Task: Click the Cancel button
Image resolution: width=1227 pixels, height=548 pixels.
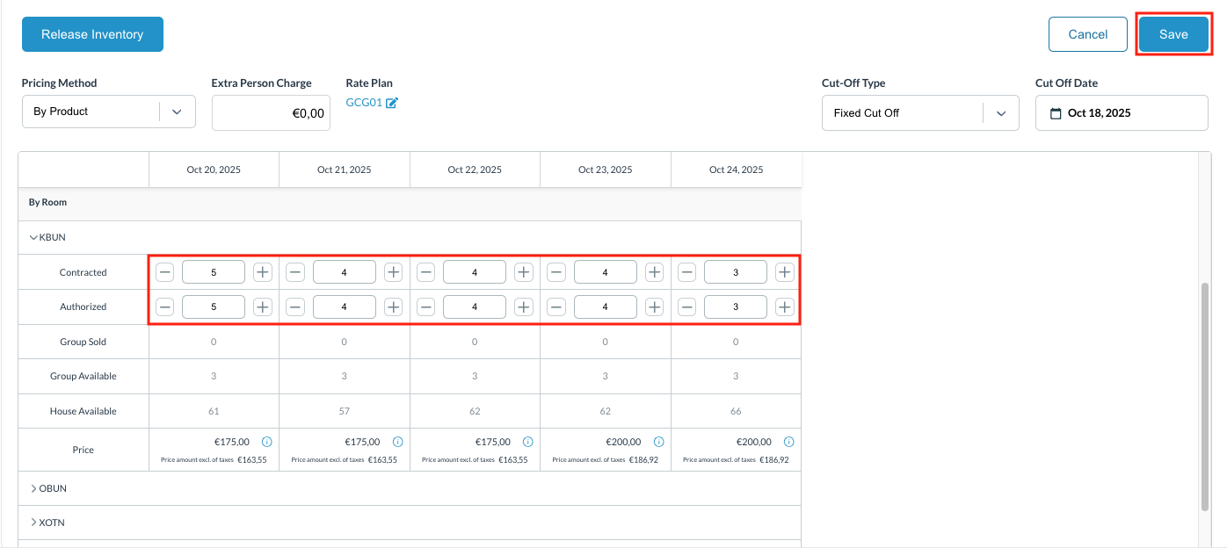Action: point(1087,34)
